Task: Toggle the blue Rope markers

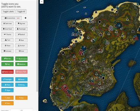Action: coord(7,90)
